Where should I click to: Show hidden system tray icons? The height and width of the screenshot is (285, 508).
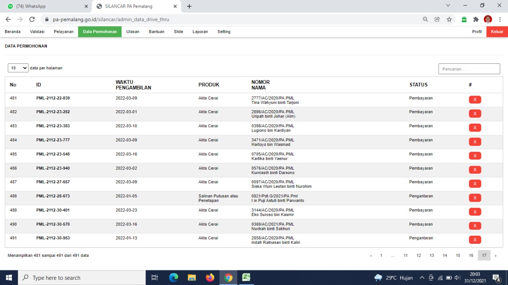(x=421, y=277)
